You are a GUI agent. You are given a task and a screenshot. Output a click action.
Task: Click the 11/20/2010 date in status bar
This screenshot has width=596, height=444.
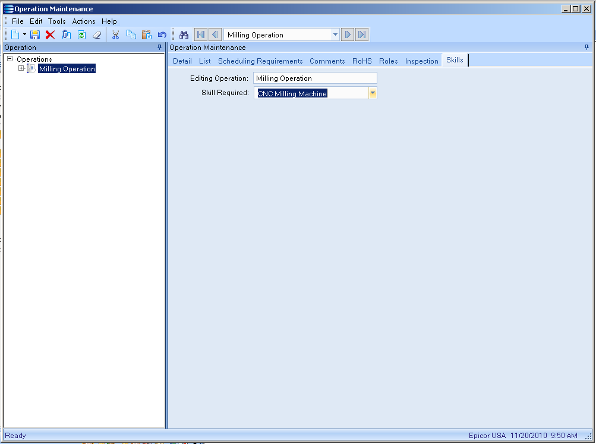click(x=529, y=436)
